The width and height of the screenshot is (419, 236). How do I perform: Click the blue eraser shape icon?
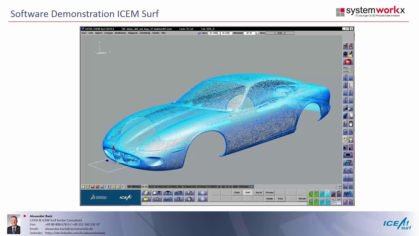[x=345, y=116]
